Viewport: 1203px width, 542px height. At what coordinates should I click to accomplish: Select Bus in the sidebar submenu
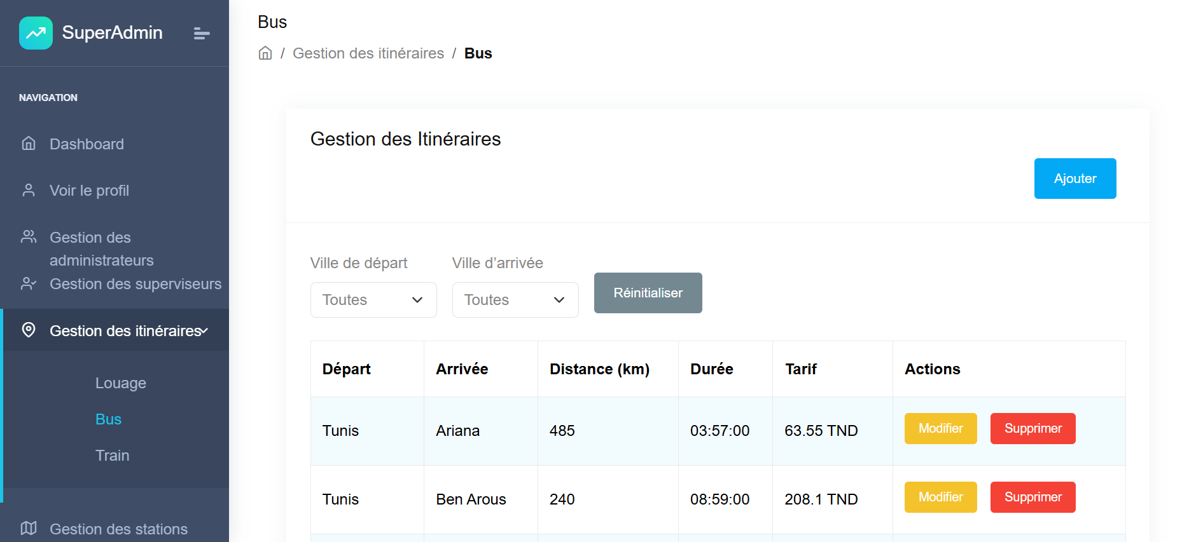pos(108,419)
